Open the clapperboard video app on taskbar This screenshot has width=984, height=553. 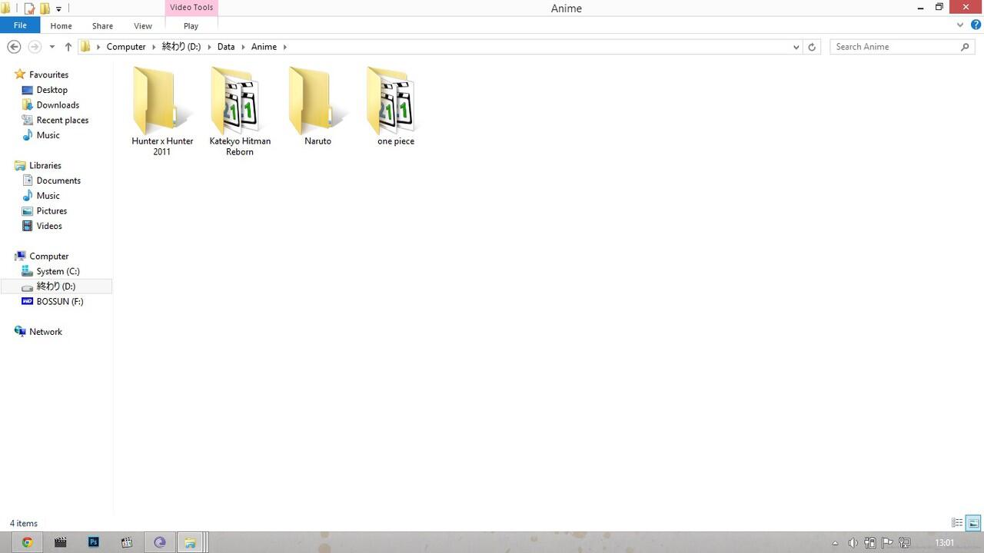point(60,542)
